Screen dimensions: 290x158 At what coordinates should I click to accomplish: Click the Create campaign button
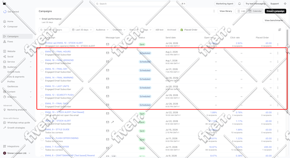click(275, 11)
